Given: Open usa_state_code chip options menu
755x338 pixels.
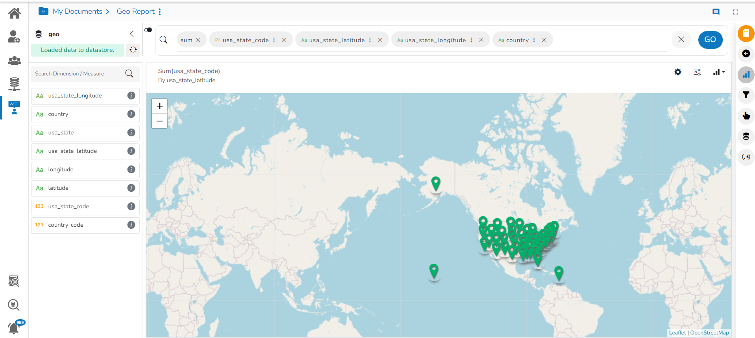Looking at the screenshot, I should pos(274,40).
